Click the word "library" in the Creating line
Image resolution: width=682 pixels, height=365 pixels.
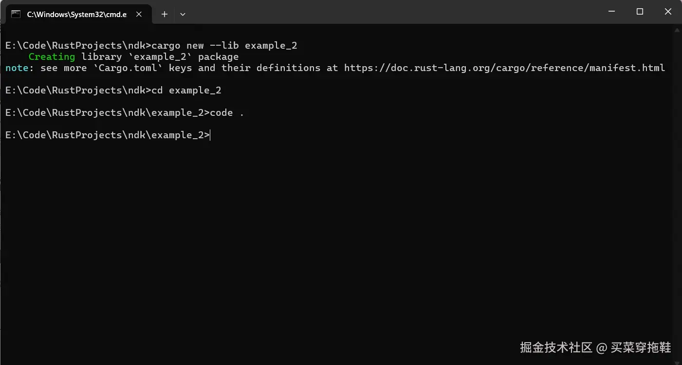coord(102,57)
